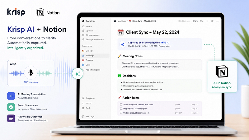
Task: Check Update product roadmap deck
Action: (x=121, y=113)
